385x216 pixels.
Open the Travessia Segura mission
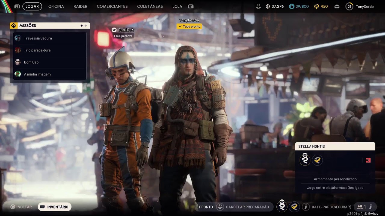tap(50, 38)
